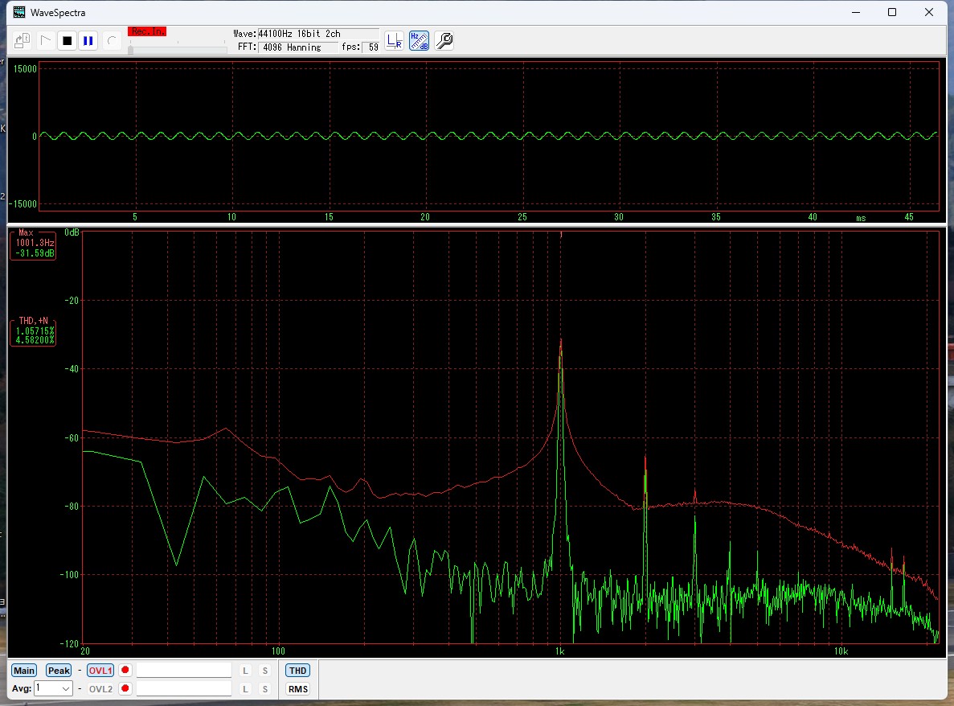Stop the recording with the Stop button
Screen dimensions: 954x706
(68, 40)
